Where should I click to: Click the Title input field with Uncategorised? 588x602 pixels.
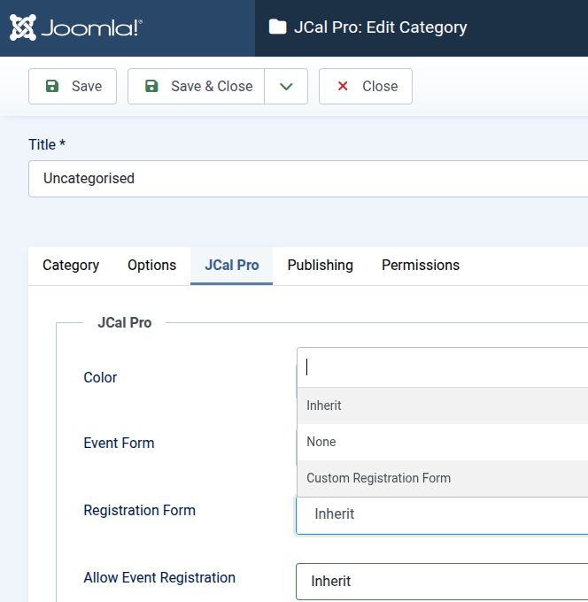coord(308,179)
